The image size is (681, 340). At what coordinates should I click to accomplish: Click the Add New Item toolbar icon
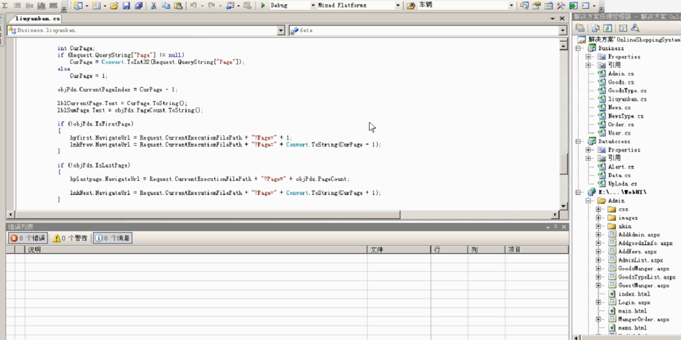(96, 6)
